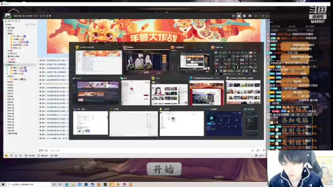Click the 规则介绍 button in stream overlay

[x=295, y=131]
